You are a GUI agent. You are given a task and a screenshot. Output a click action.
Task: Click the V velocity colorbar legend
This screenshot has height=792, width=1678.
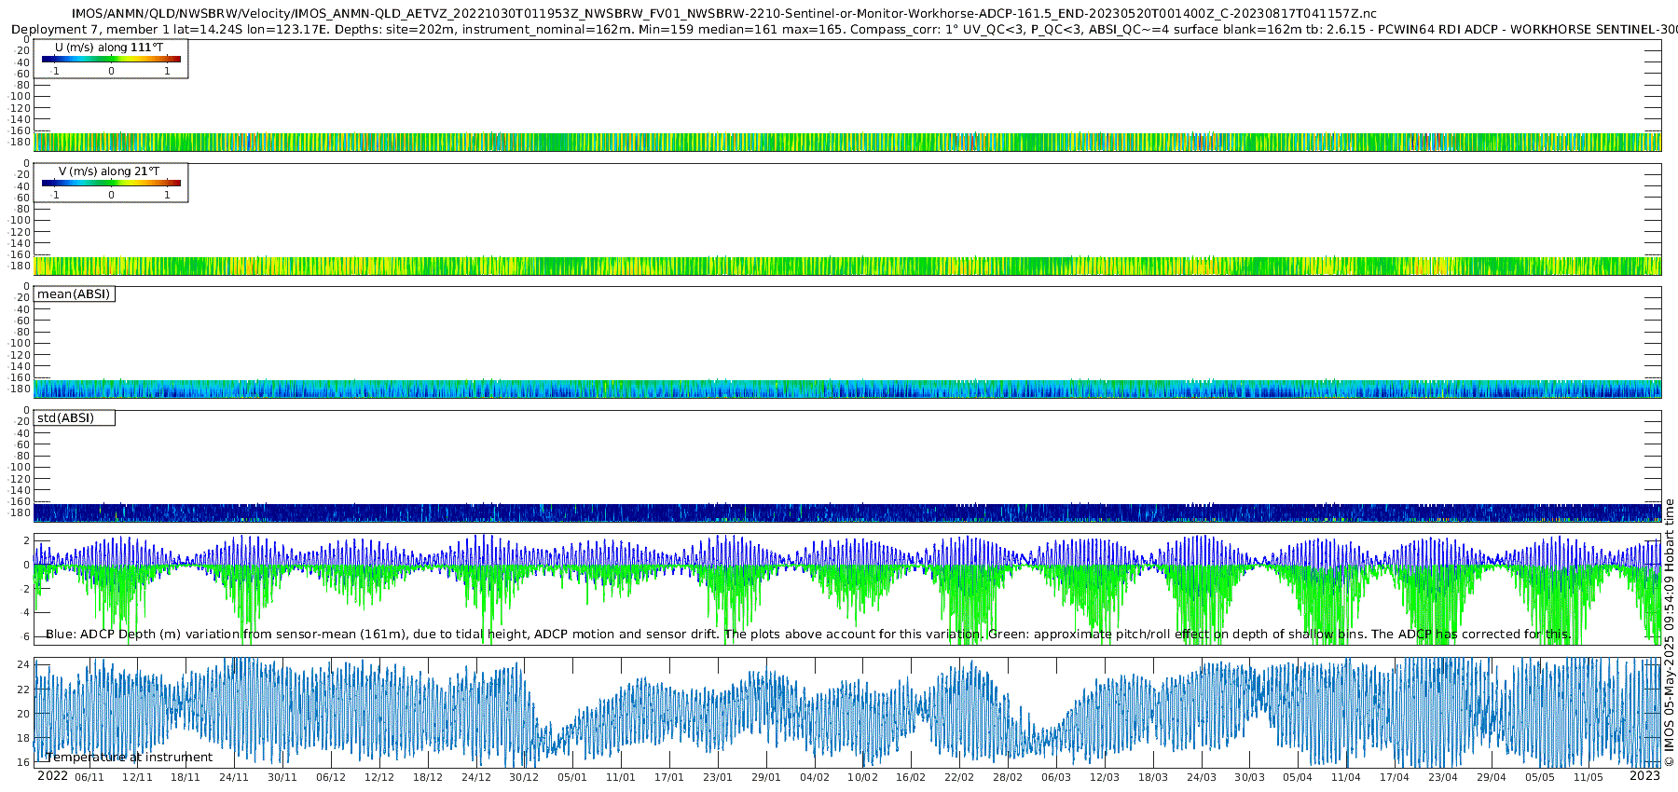tap(111, 183)
